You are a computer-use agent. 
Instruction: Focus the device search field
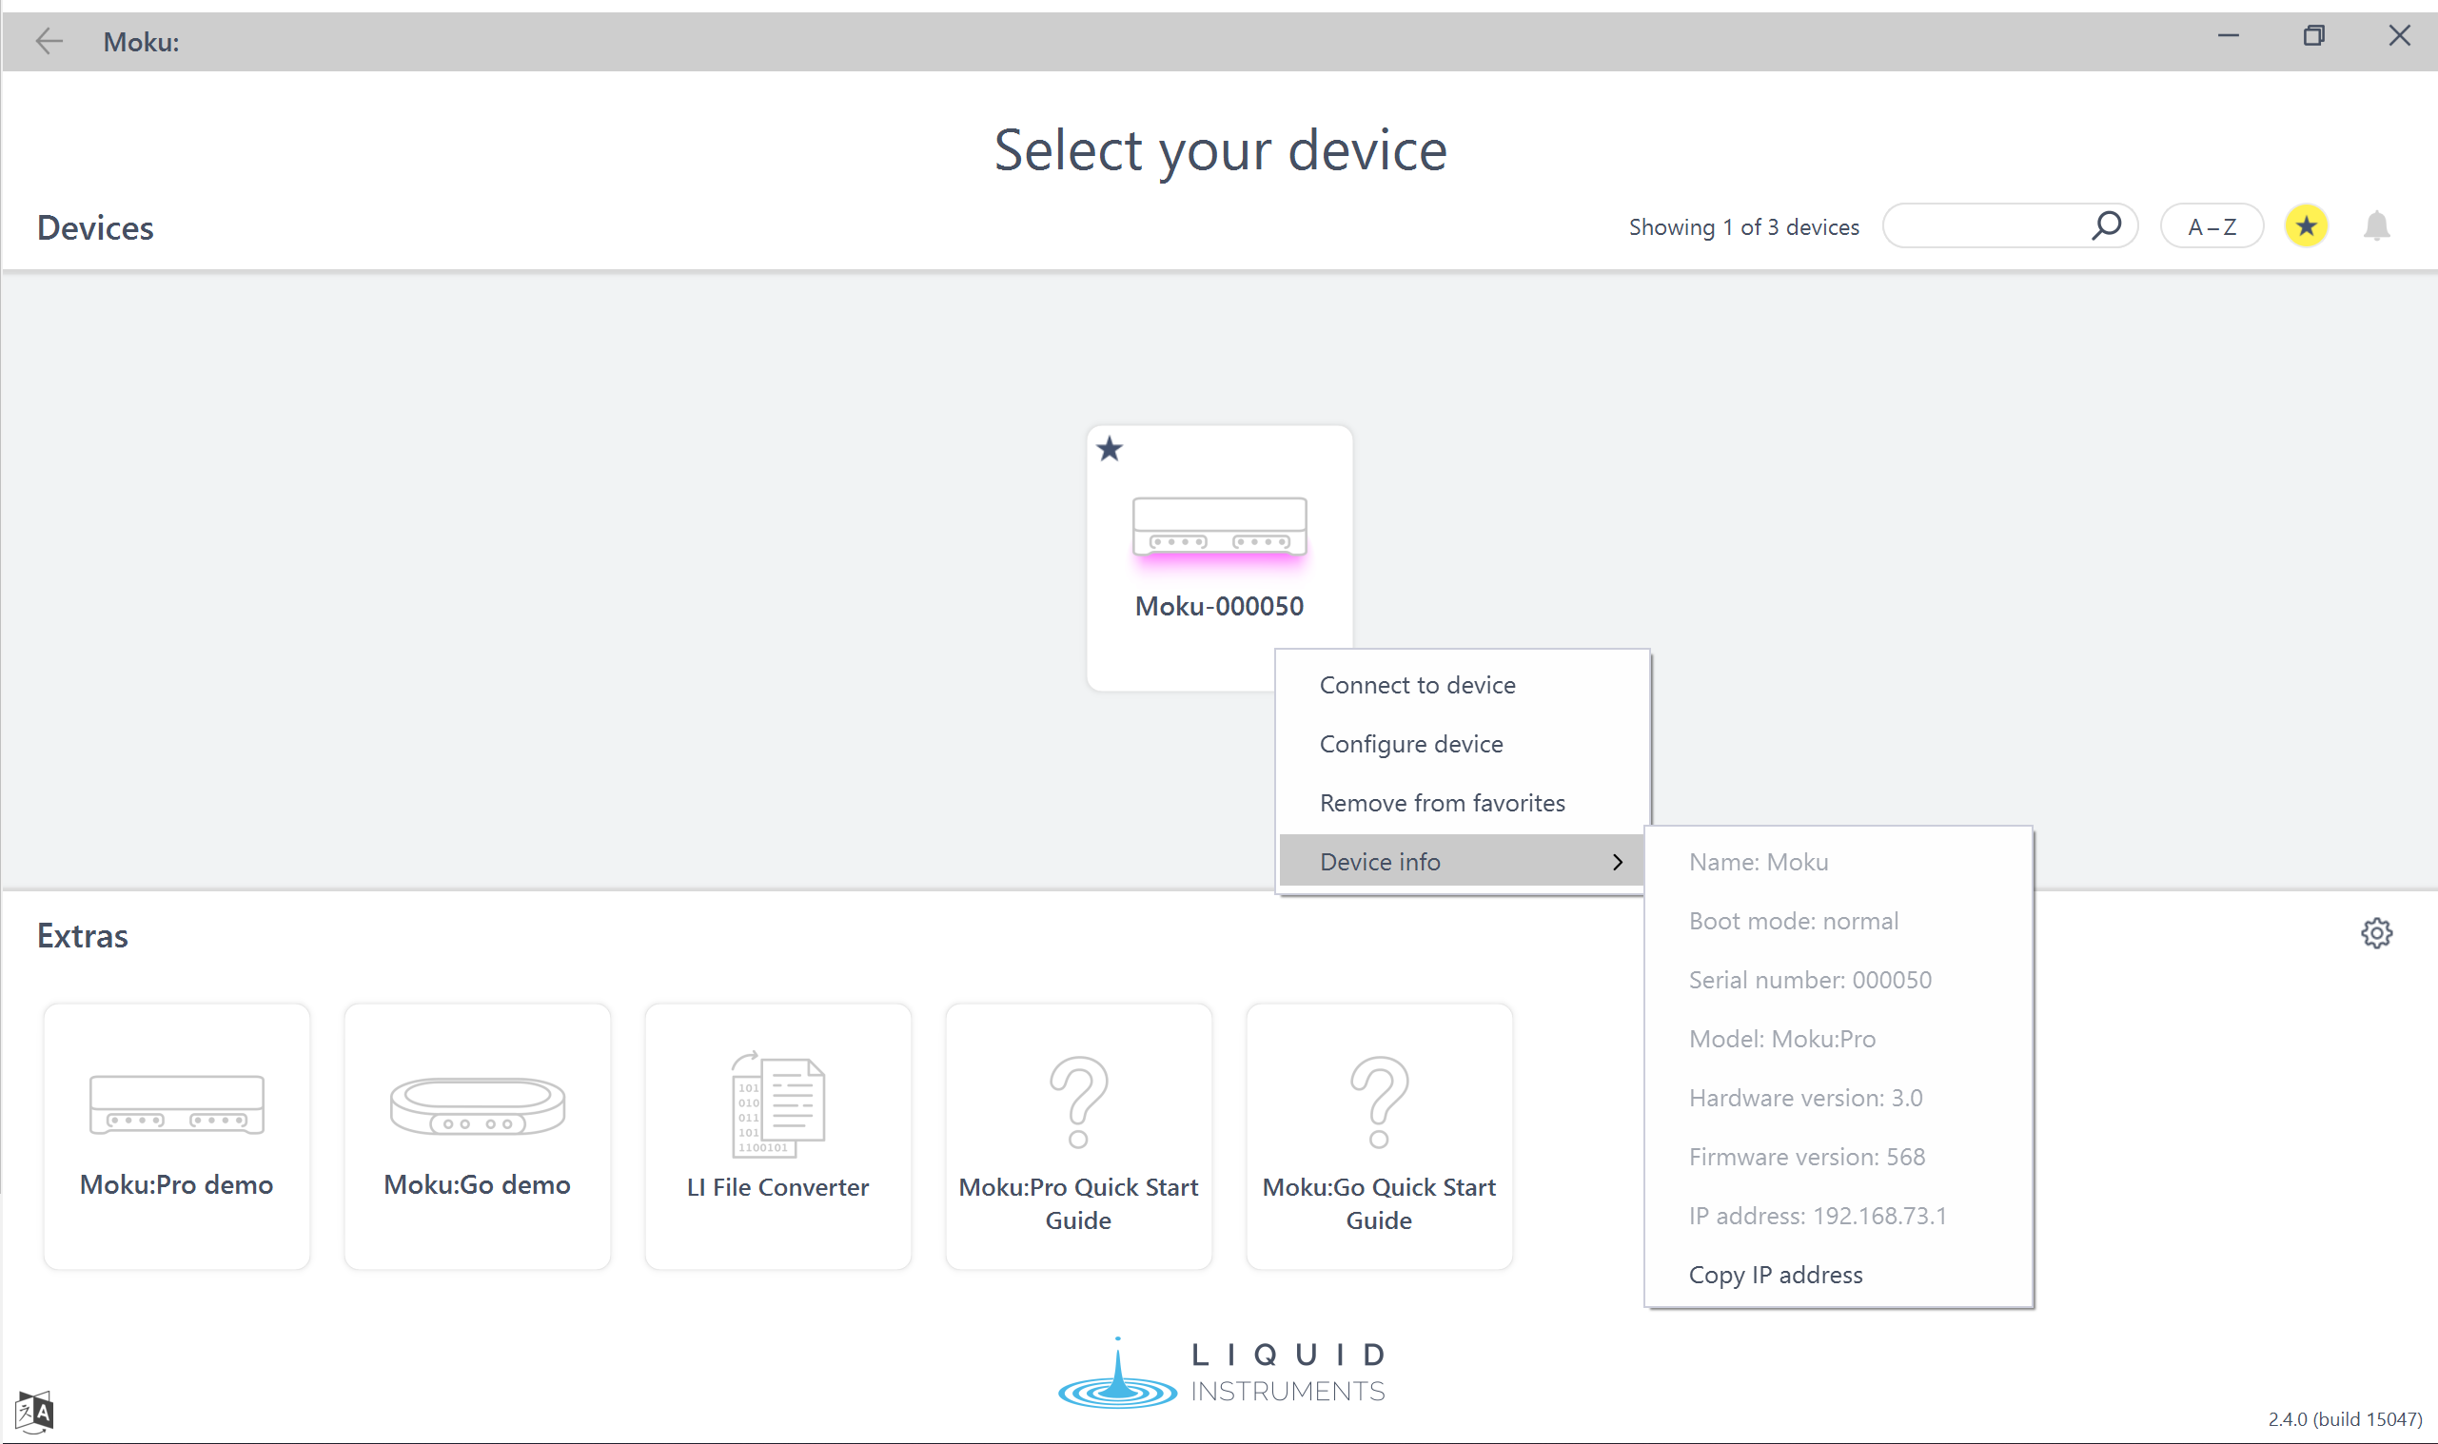(x=2010, y=225)
